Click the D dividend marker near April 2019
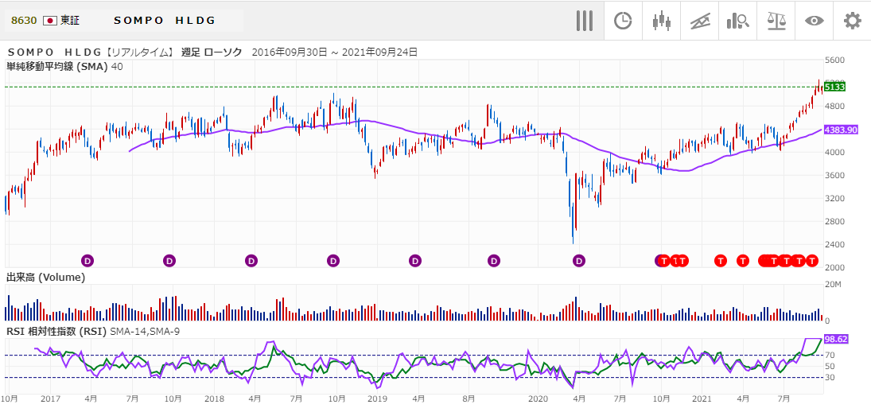 click(x=415, y=260)
